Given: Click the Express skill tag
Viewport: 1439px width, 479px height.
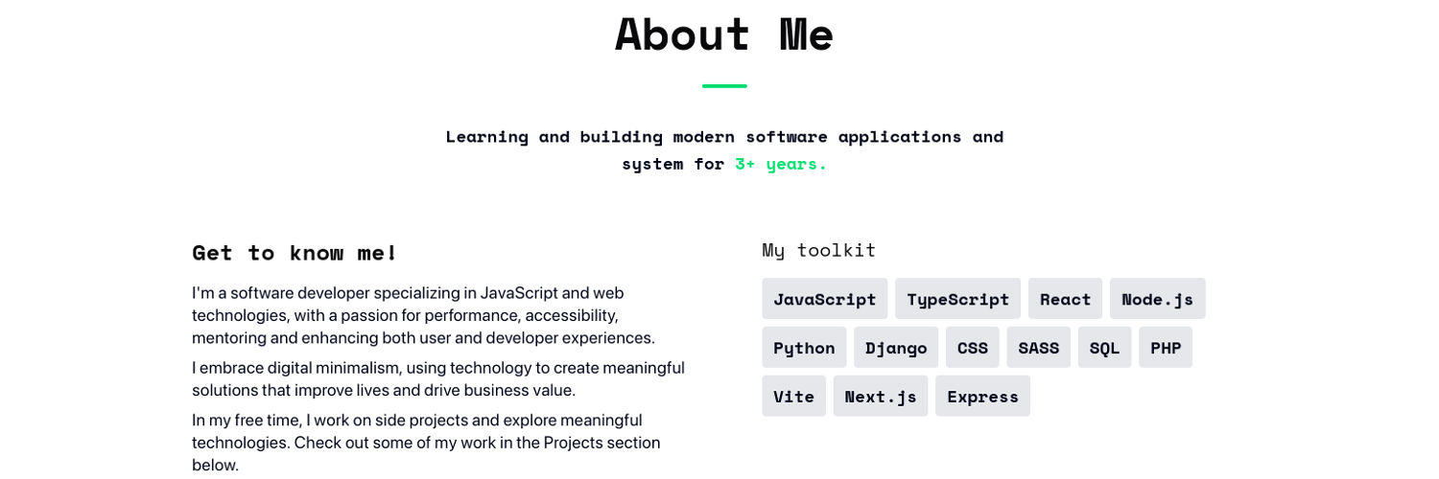Looking at the screenshot, I should pos(982,397).
